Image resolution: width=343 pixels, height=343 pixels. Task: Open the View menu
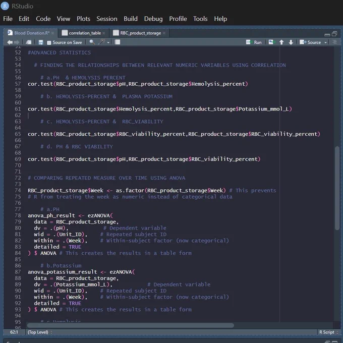pos(64,19)
